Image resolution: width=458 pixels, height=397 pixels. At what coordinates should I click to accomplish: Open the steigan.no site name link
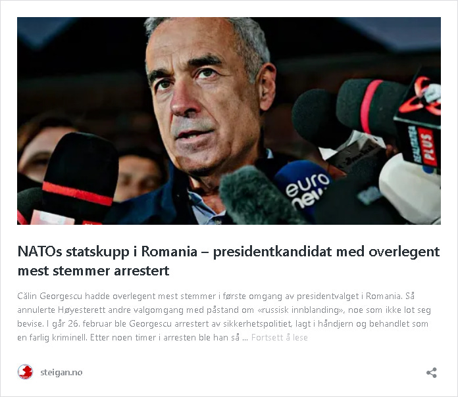pyautogui.click(x=61, y=372)
